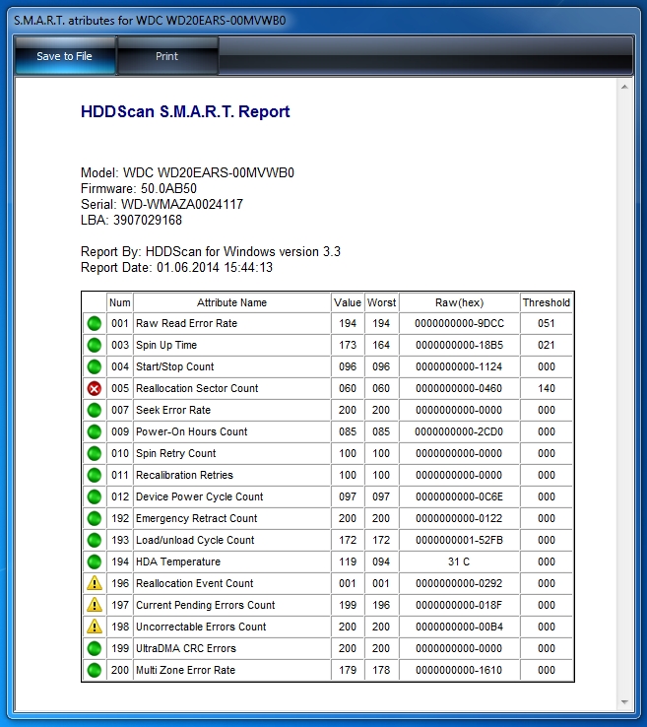Image resolution: width=647 pixels, height=727 pixels.
Task: Click the Start/Stop Count attribute name
Action: (174, 366)
